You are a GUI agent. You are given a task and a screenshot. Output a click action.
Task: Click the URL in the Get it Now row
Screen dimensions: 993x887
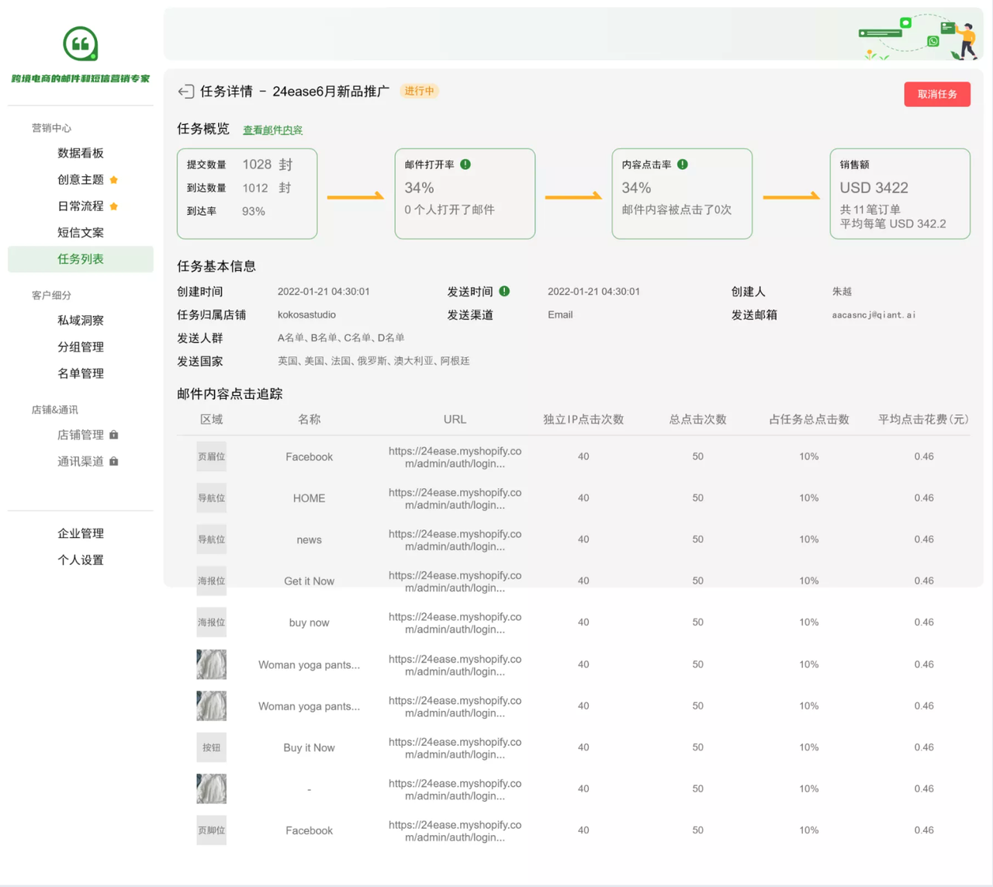click(x=455, y=581)
